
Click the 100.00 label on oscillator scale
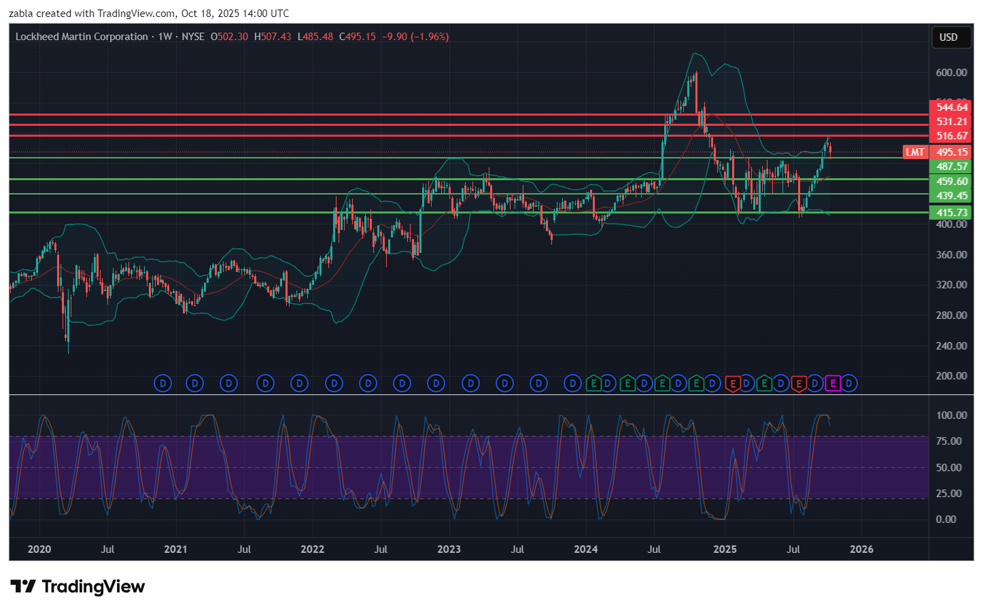click(951, 415)
